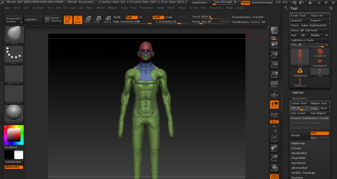Screen dimensions: 337x179
Task: Activate the Edit mode icon
Action: coord(68,20)
